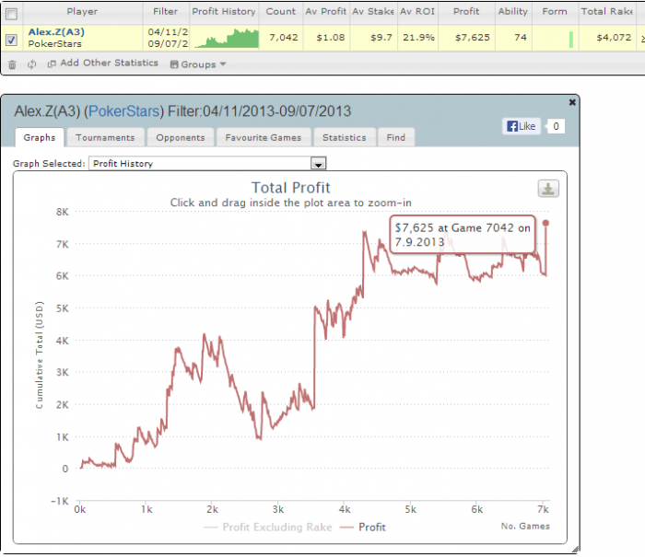645x557 pixels.
Task: Click the green Form indicator bar
Action: [571, 40]
